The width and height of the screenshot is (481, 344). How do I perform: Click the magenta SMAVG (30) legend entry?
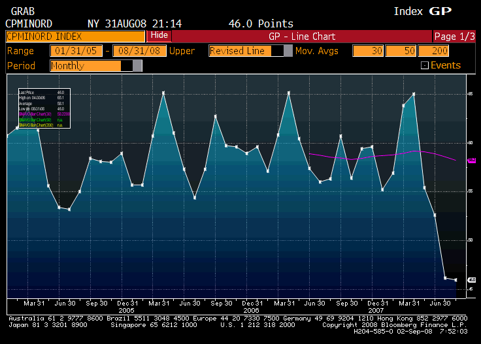(x=44, y=114)
